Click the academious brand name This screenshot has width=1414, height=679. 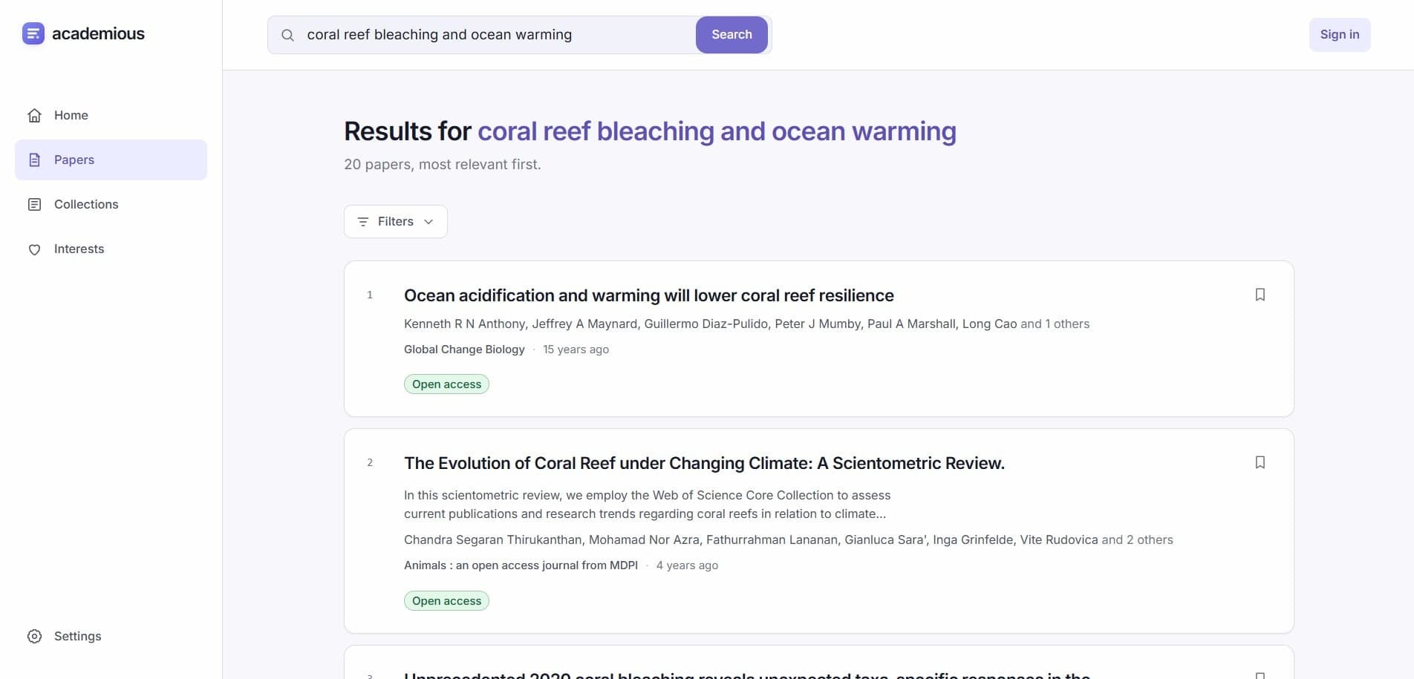98,33
